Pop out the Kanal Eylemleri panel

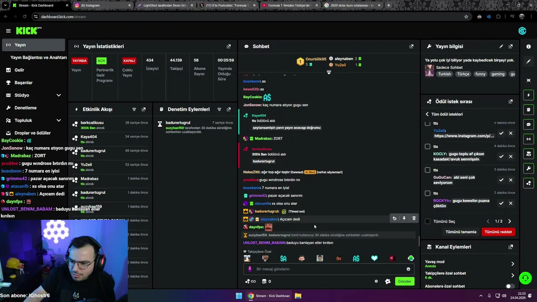pos(511,247)
